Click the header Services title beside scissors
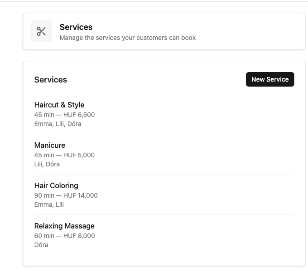Image resolution: width=308 pixels, height=272 pixels. [76, 27]
